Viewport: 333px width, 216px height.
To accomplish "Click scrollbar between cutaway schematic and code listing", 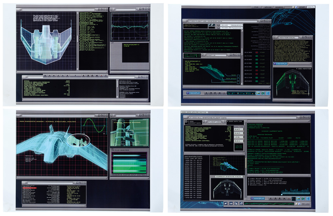I will (x=78, y=41).
